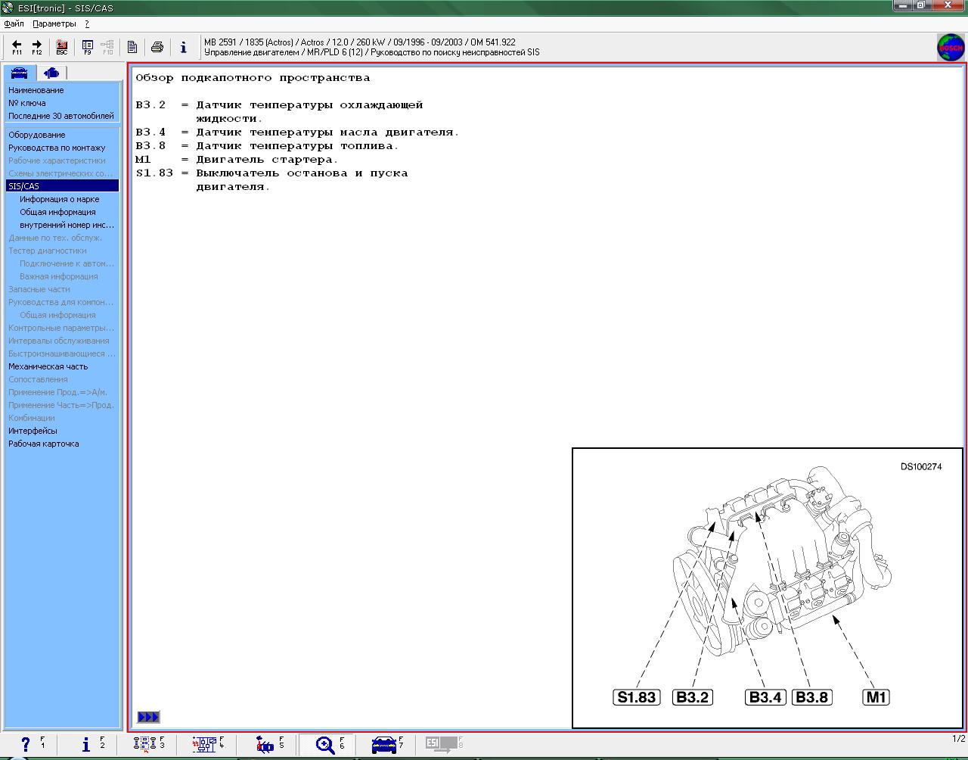Open information via toolbar 'i' icon
This screenshot has width=968, height=760.
point(183,47)
